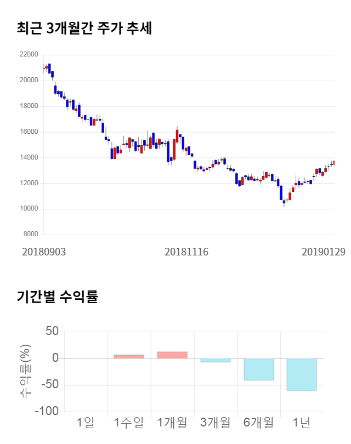
Task: Click the '1년' axis label
Action: click(302, 423)
